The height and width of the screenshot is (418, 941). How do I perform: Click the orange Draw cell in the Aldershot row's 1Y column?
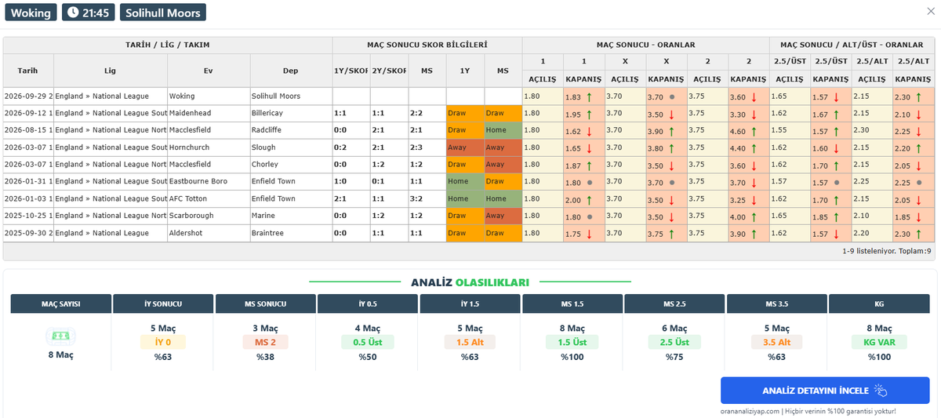pos(465,233)
